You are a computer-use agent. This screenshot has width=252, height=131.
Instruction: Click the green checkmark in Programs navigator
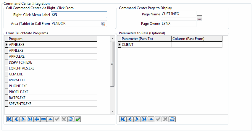click(78, 119)
